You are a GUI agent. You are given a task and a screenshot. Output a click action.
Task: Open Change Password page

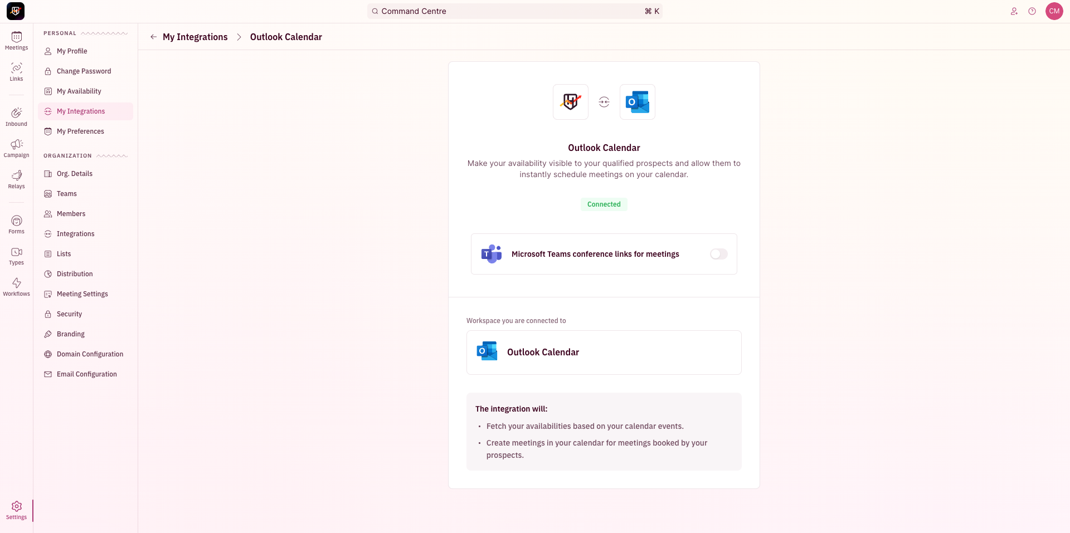[85, 71]
